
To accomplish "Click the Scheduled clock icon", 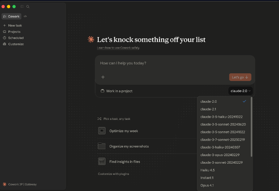I will pyautogui.click(x=5, y=38).
